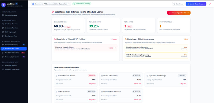Image resolution: width=214 pixels, height=103 pixels.
Task: Click the Settings & Demo Mode sliders icon
Action: click(3, 69)
